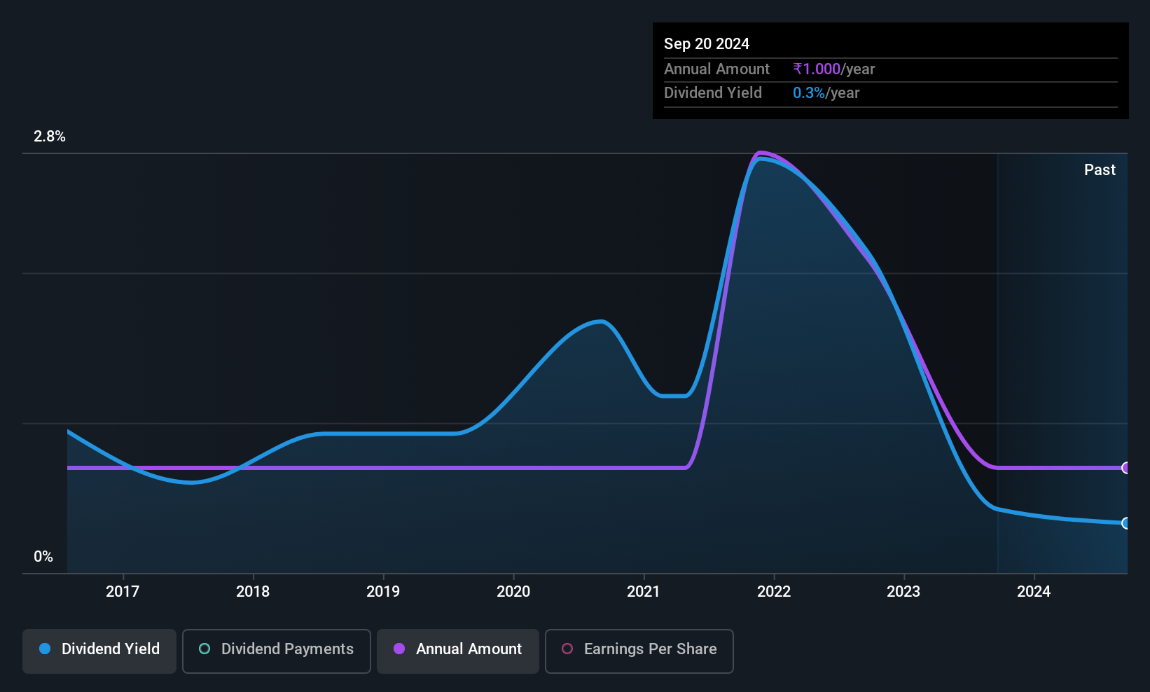The image size is (1150, 692).
Task: Click the Past region label
Action: pyautogui.click(x=1100, y=170)
